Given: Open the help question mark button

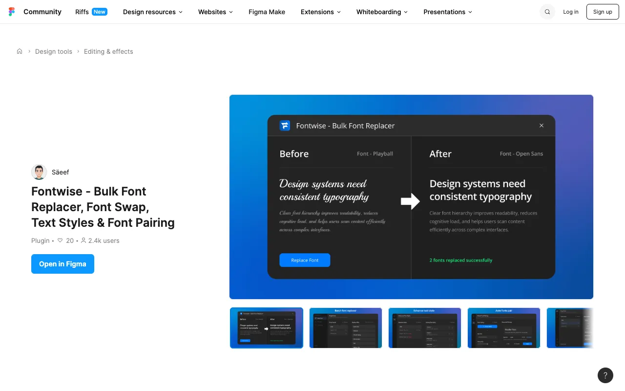Looking at the screenshot, I should click(x=605, y=375).
